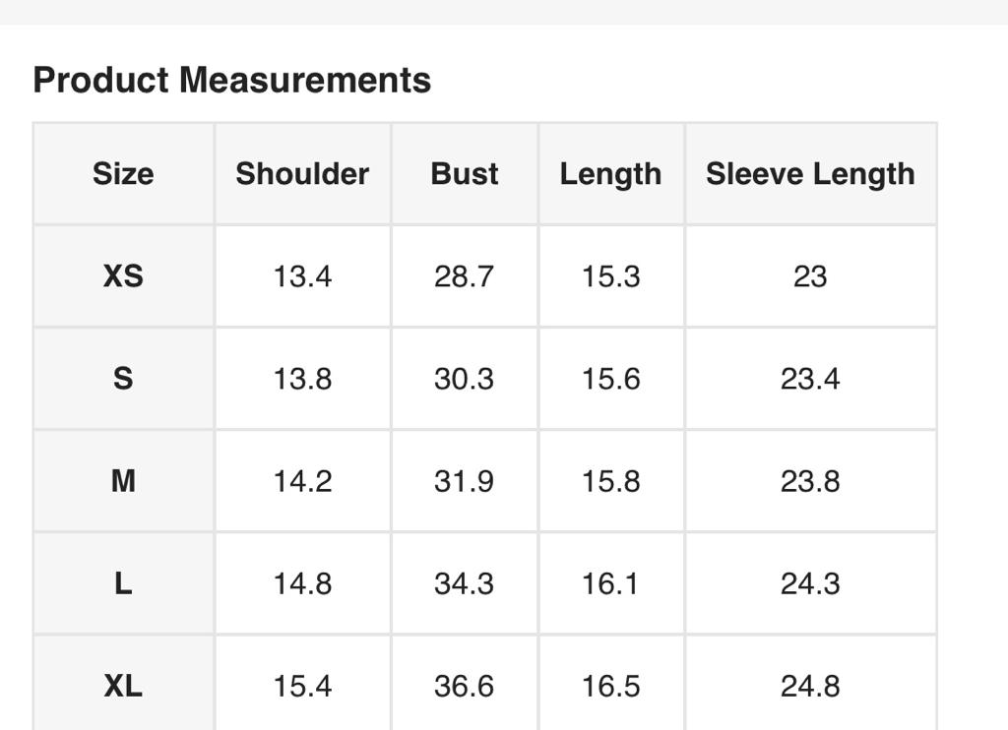Click the Shoulder column header
The height and width of the screenshot is (730, 1008).
pos(302,174)
